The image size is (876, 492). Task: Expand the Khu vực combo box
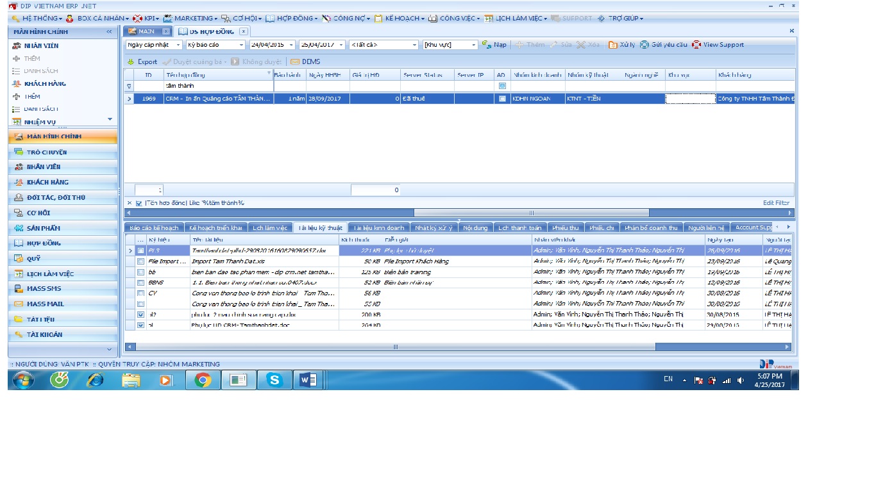pos(474,45)
